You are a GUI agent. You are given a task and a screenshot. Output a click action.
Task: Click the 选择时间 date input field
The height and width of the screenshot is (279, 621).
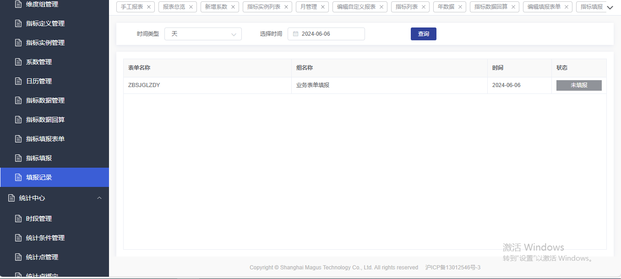pos(330,34)
